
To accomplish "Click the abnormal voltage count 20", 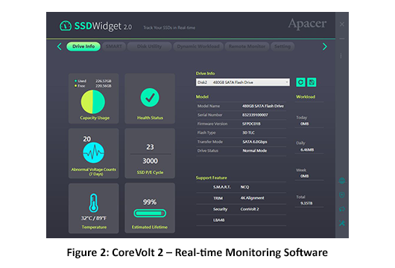I will (87, 139).
